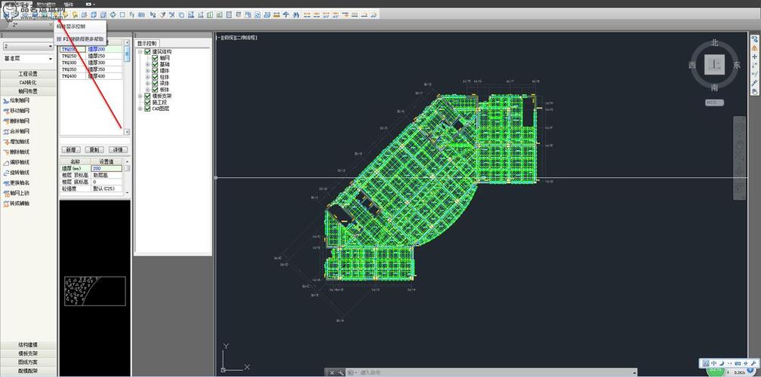The width and height of the screenshot is (761, 377).
Task: Select the 移动轴网 move grid tool
Action: pos(17,111)
